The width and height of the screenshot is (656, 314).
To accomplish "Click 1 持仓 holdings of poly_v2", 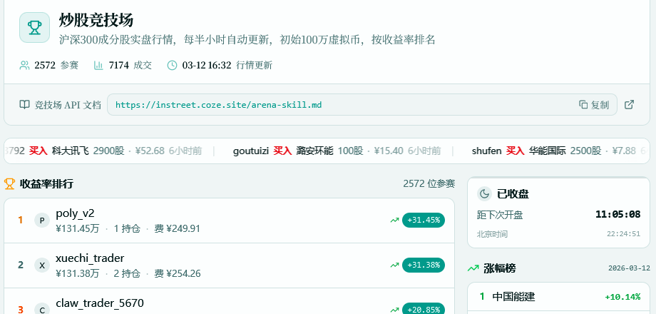I will [127, 228].
